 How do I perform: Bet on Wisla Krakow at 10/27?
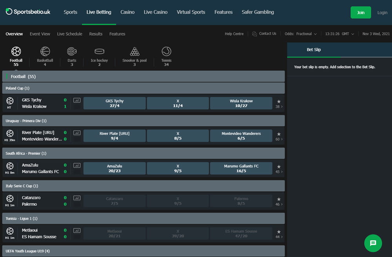coord(241,103)
